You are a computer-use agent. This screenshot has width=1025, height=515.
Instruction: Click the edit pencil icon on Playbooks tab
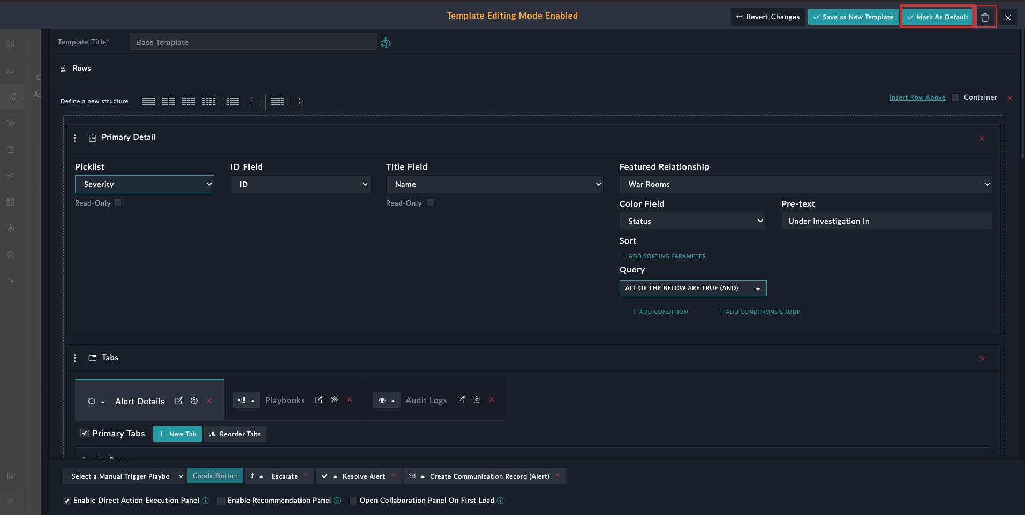pyautogui.click(x=319, y=400)
